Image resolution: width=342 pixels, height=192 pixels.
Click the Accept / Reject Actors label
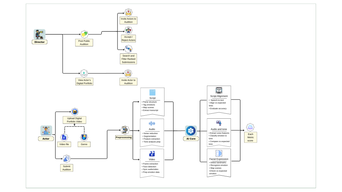[129, 39]
